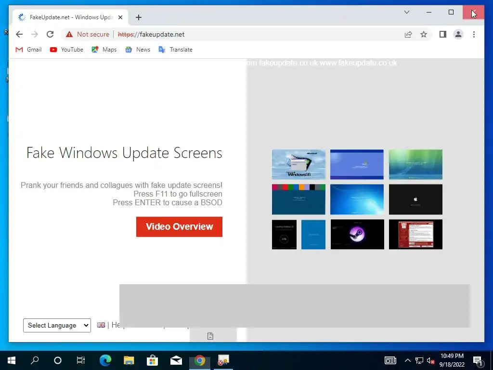Image resolution: width=493 pixels, height=370 pixels.
Task: Choose the red ransomware screen thumbnail
Action: coord(415,235)
